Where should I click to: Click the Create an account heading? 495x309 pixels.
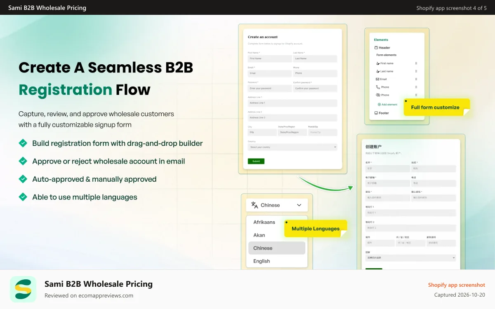pyautogui.click(x=263, y=37)
